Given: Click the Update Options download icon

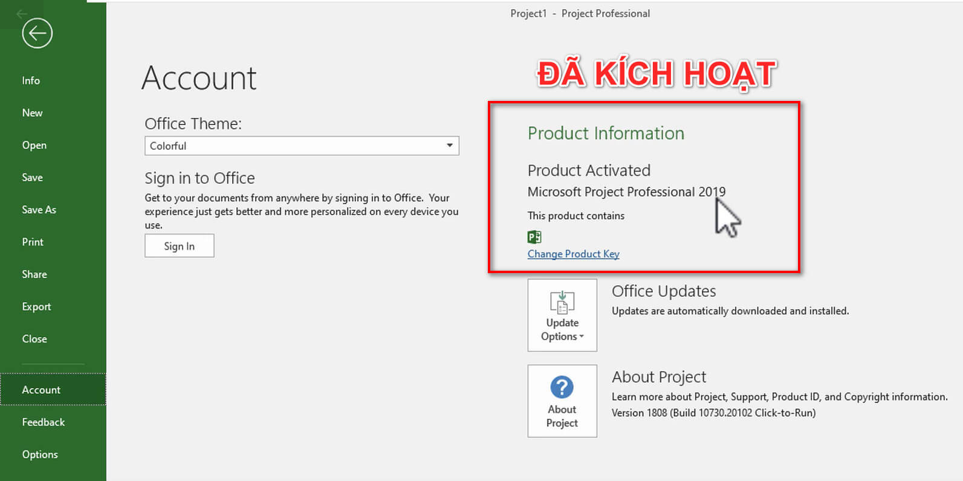Looking at the screenshot, I should point(562,302).
